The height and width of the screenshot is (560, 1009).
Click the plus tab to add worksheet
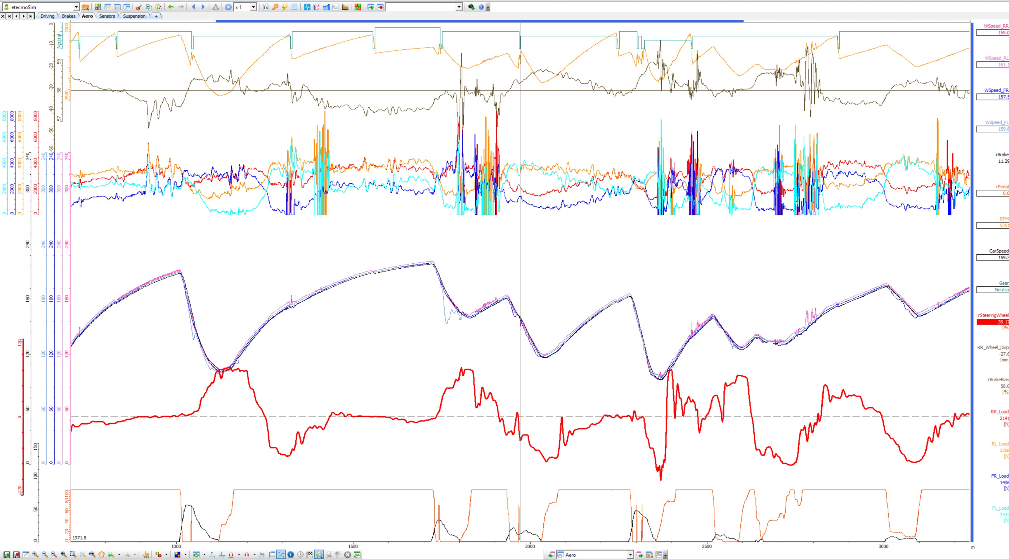(x=156, y=16)
